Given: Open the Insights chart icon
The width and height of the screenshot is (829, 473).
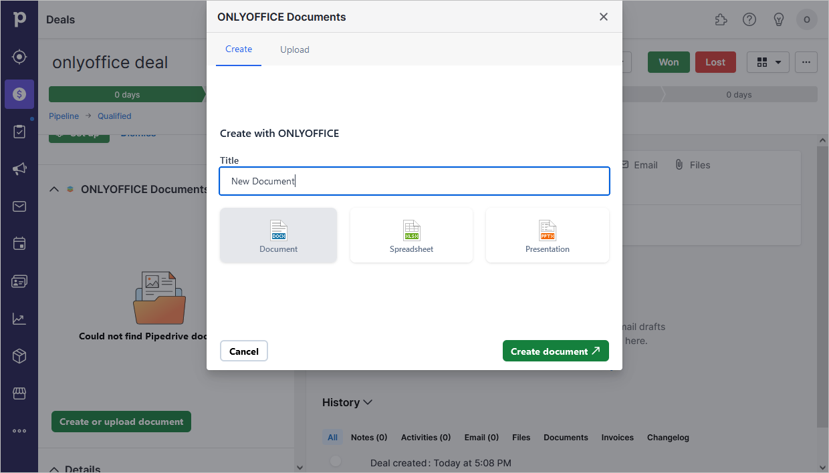Looking at the screenshot, I should pyautogui.click(x=19, y=319).
